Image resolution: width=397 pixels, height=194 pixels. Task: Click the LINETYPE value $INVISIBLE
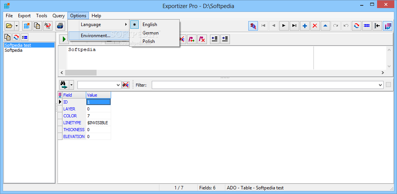(x=98, y=123)
